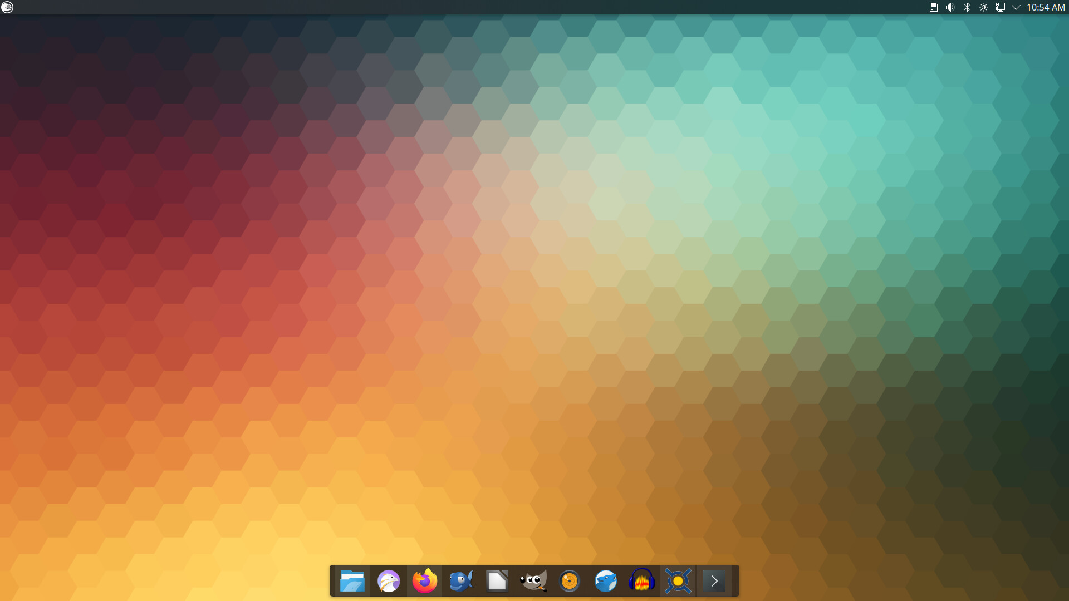Expand the dock's right arrow overflow

coord(714,582)
